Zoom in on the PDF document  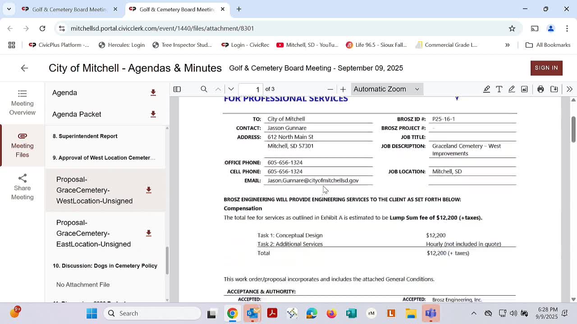click(343, 89)
